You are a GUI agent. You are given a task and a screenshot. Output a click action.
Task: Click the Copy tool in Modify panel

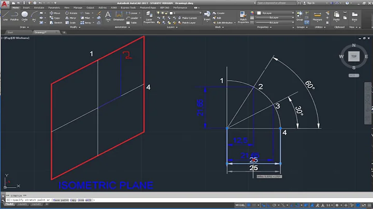[x=55, y=18]
